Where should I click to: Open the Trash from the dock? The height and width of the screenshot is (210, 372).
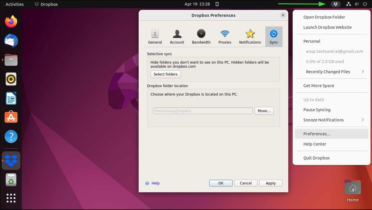pyautogui.click(x=11, y=180)
